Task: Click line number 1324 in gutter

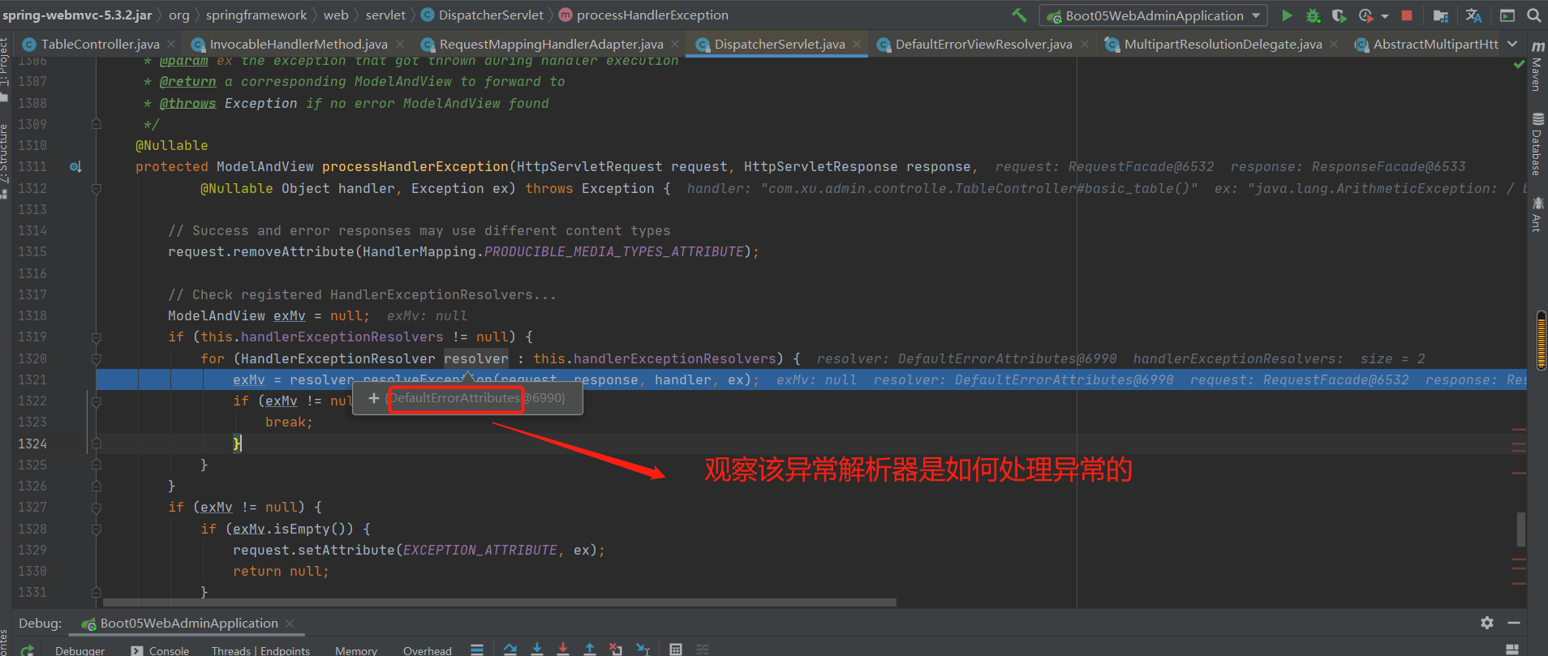Action: point(32,444)
